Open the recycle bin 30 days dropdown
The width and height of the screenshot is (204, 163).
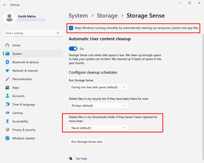(99, 105)
